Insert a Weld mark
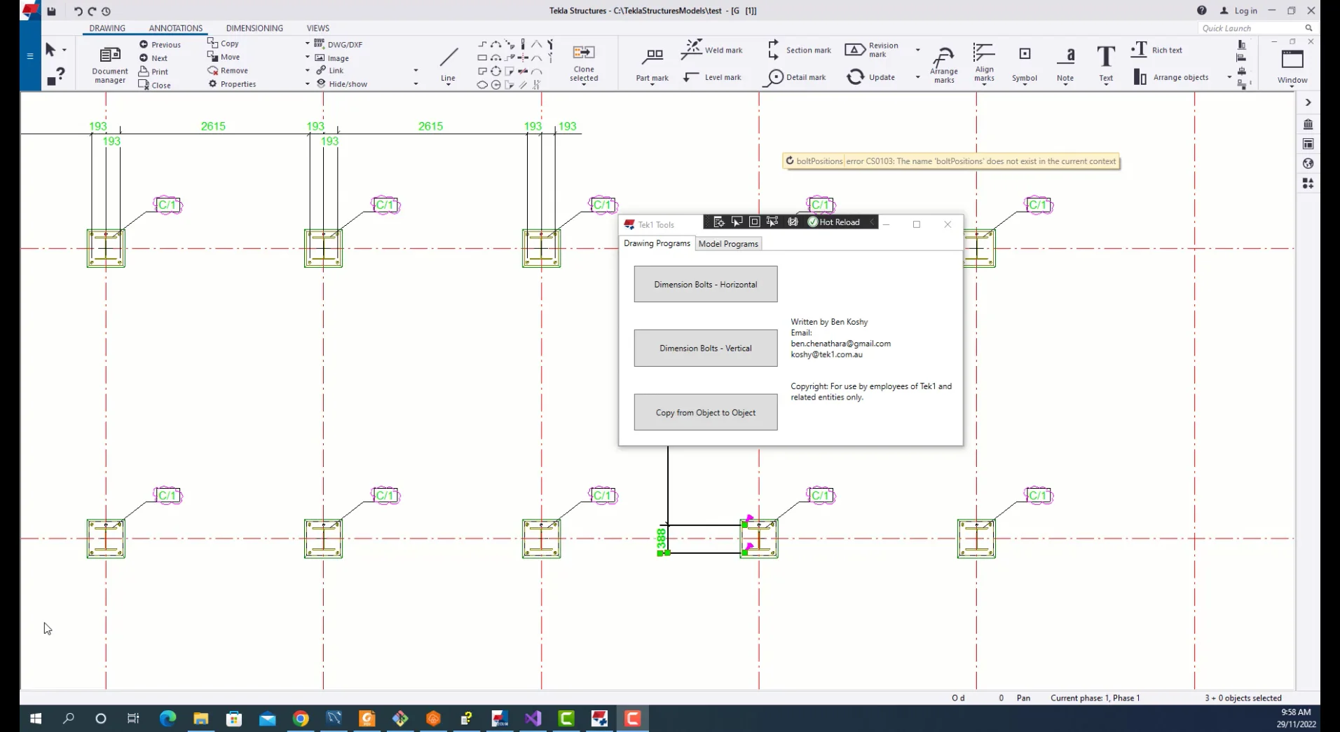 (712, 49)
